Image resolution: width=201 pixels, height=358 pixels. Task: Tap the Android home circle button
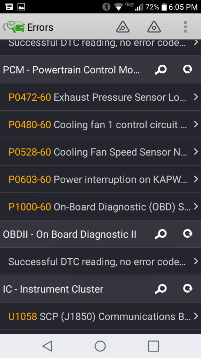pyautogui.click(x=100, y=346)
